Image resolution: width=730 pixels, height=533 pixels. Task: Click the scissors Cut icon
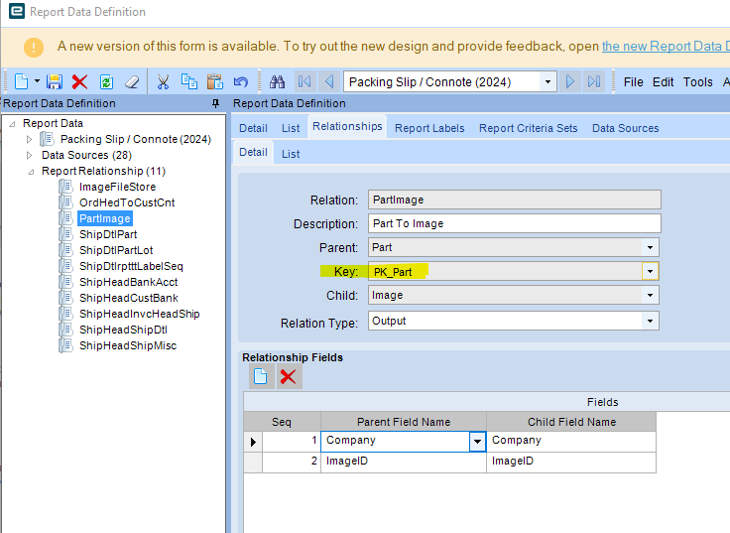pyautogui.click(x=164, y=81)
